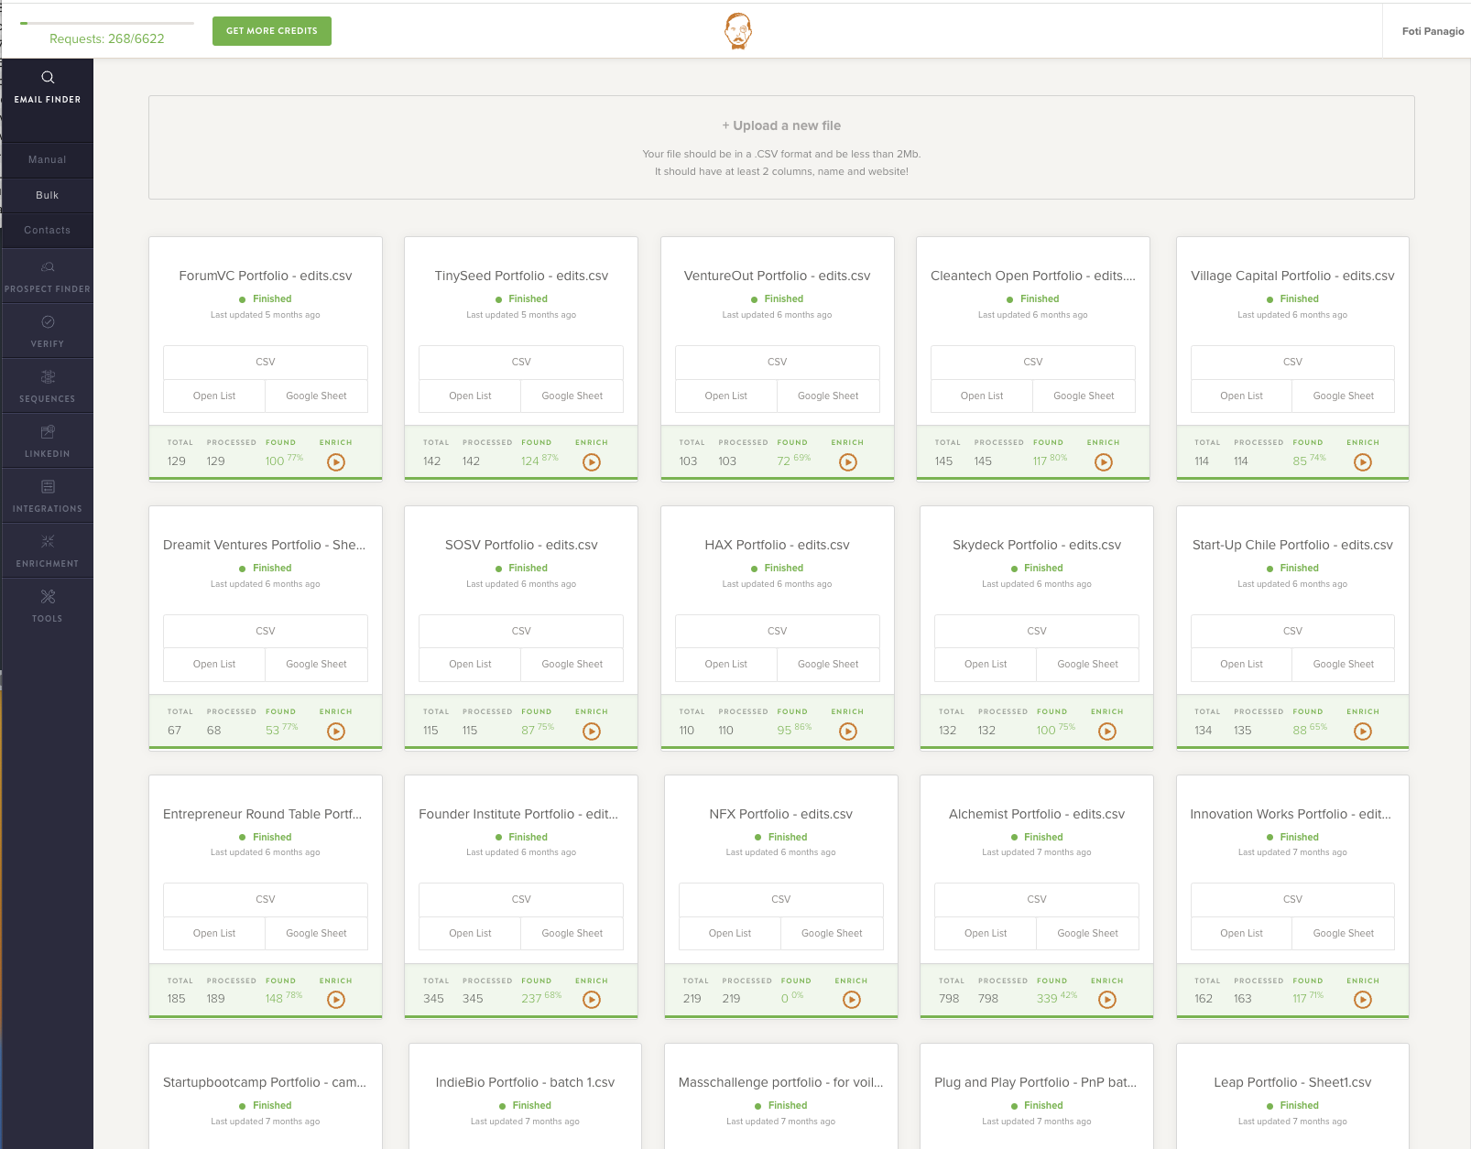Export Founder Institute to Google Sheet
1471x1149 pixels.
point(572,934)
